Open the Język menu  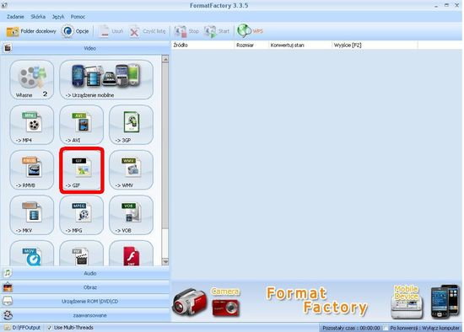tap(58, 17)
